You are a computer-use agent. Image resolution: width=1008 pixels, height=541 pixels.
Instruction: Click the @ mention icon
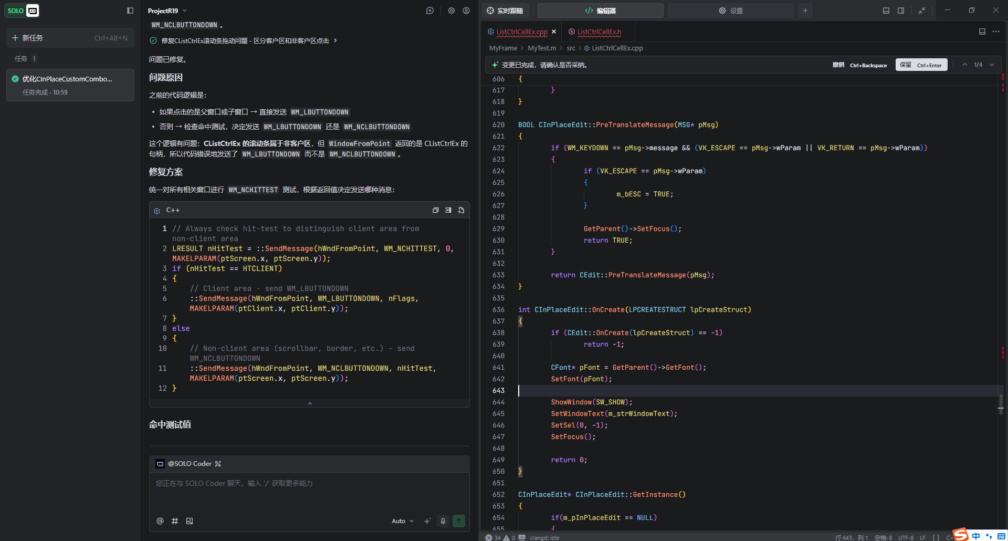160,521
